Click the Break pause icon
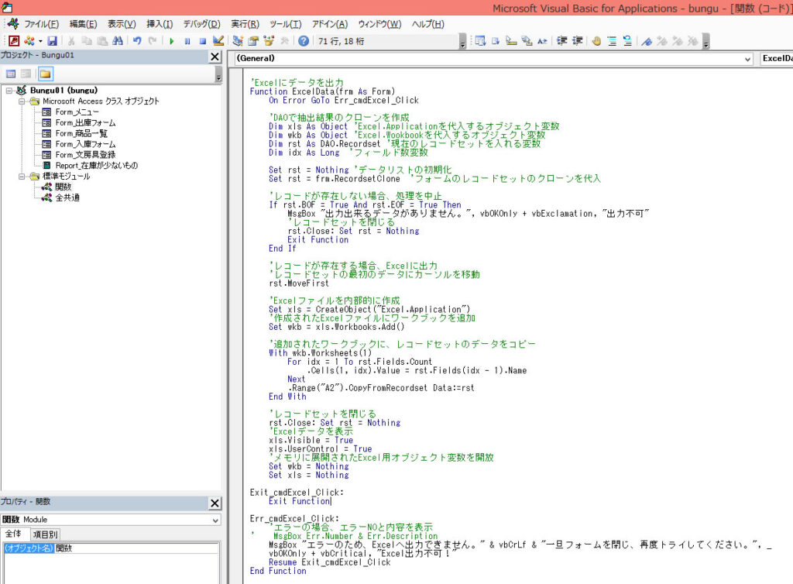The width and height of the screenshot is (793, 584). (187, 41)
